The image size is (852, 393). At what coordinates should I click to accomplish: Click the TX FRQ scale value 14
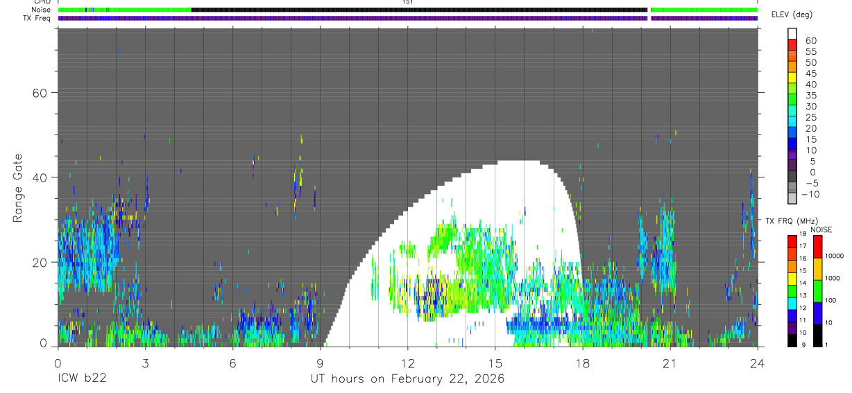click(x=802, y=283)
